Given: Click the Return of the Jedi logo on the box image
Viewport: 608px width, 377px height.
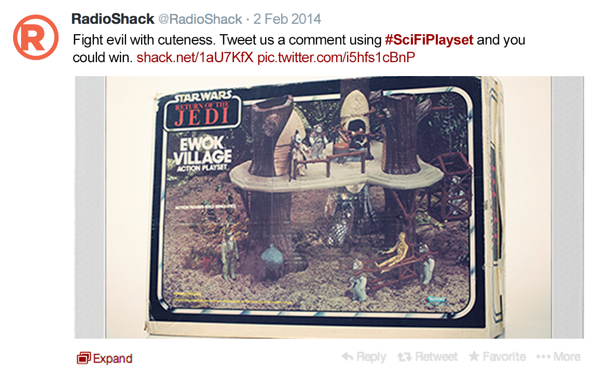Looking at the screenshot, I should [202, 111].
